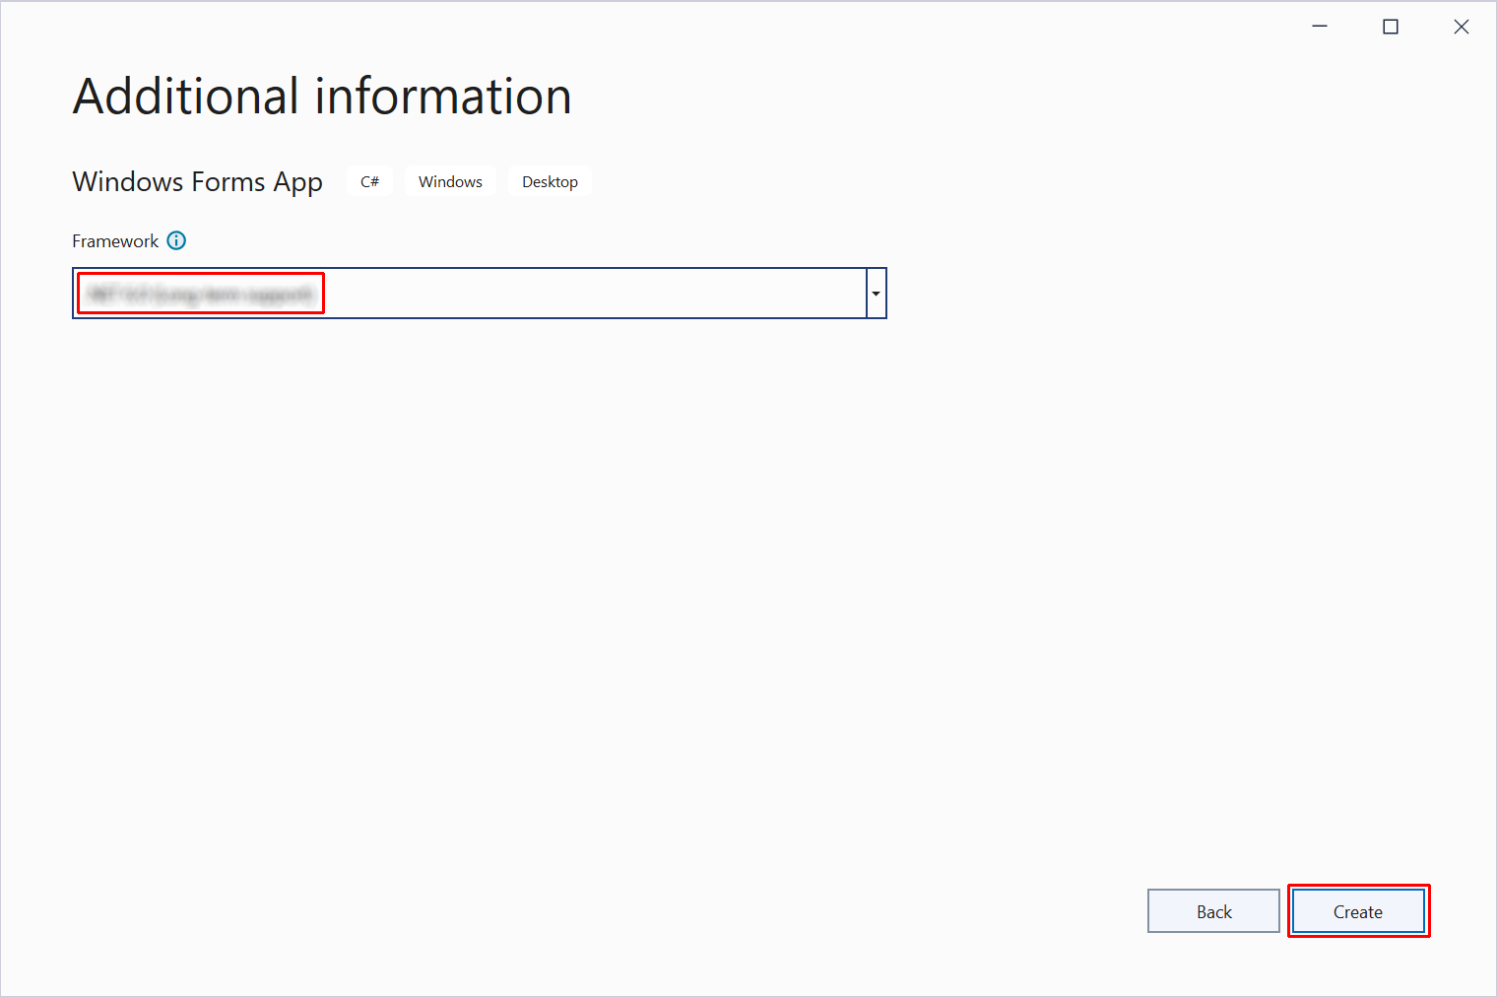Click the Windows Forms App template name
Viewport: 1497px width, 997px height.
coord(197,182)
